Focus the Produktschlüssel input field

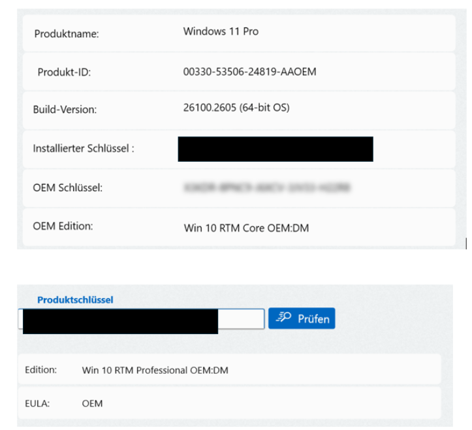[141, 318]
